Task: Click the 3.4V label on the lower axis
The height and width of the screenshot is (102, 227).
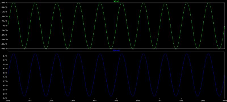Action: pos(5,56)
